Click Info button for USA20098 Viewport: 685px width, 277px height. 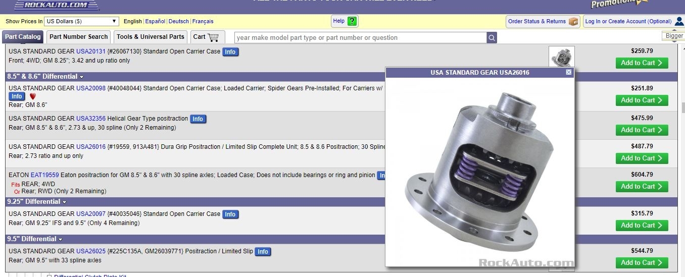[x=17, y=96]
